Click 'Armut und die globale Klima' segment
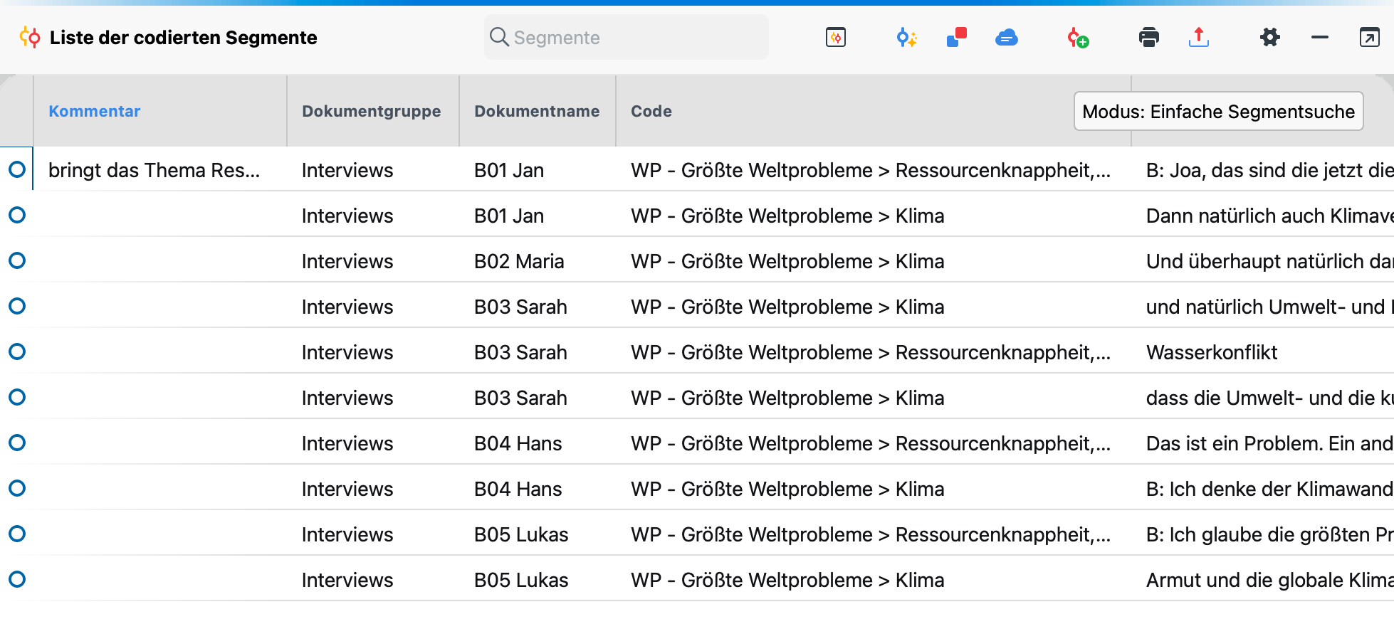Image resolution: width=1394 pixels, height=619 pixels. (x=1269, y=581)
